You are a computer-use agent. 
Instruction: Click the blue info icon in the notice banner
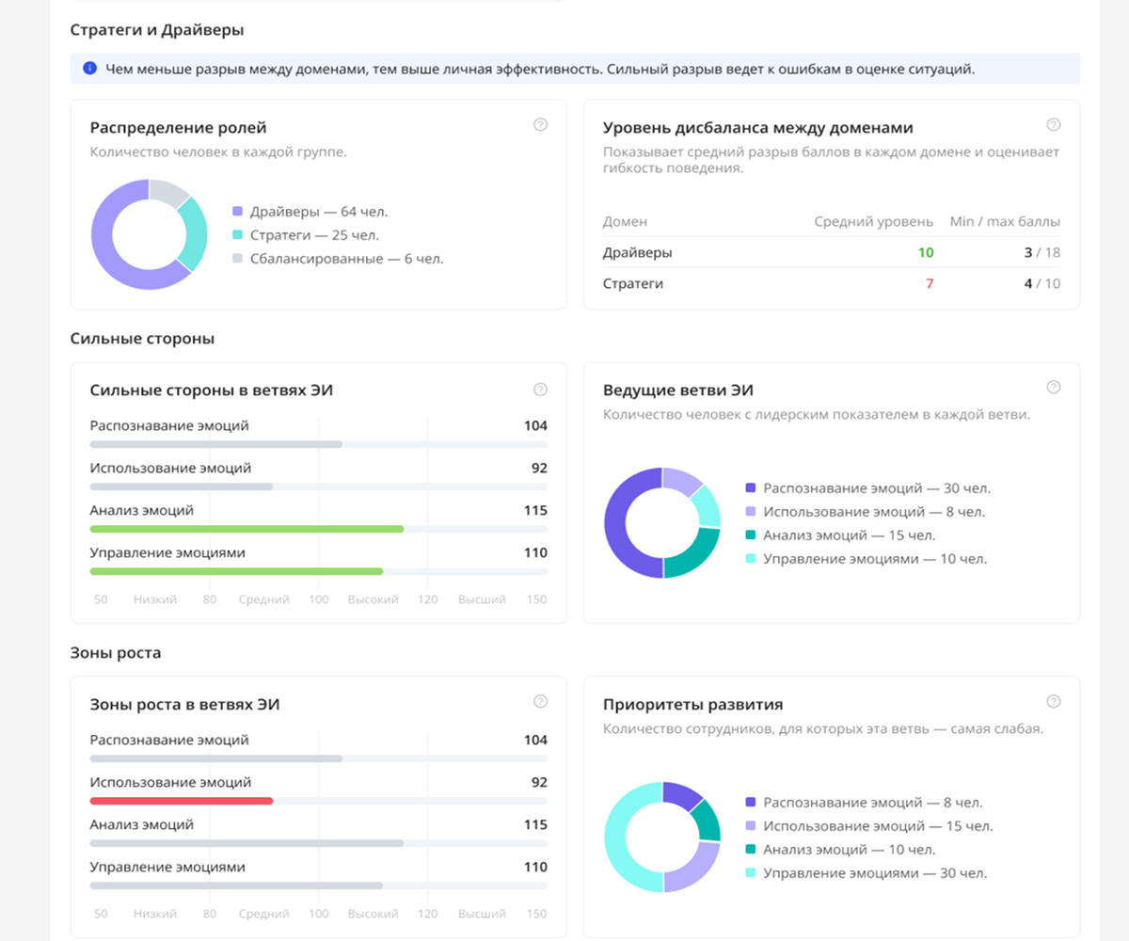point(90,69)
